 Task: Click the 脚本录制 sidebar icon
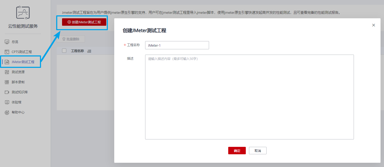[x=7, y=82]
